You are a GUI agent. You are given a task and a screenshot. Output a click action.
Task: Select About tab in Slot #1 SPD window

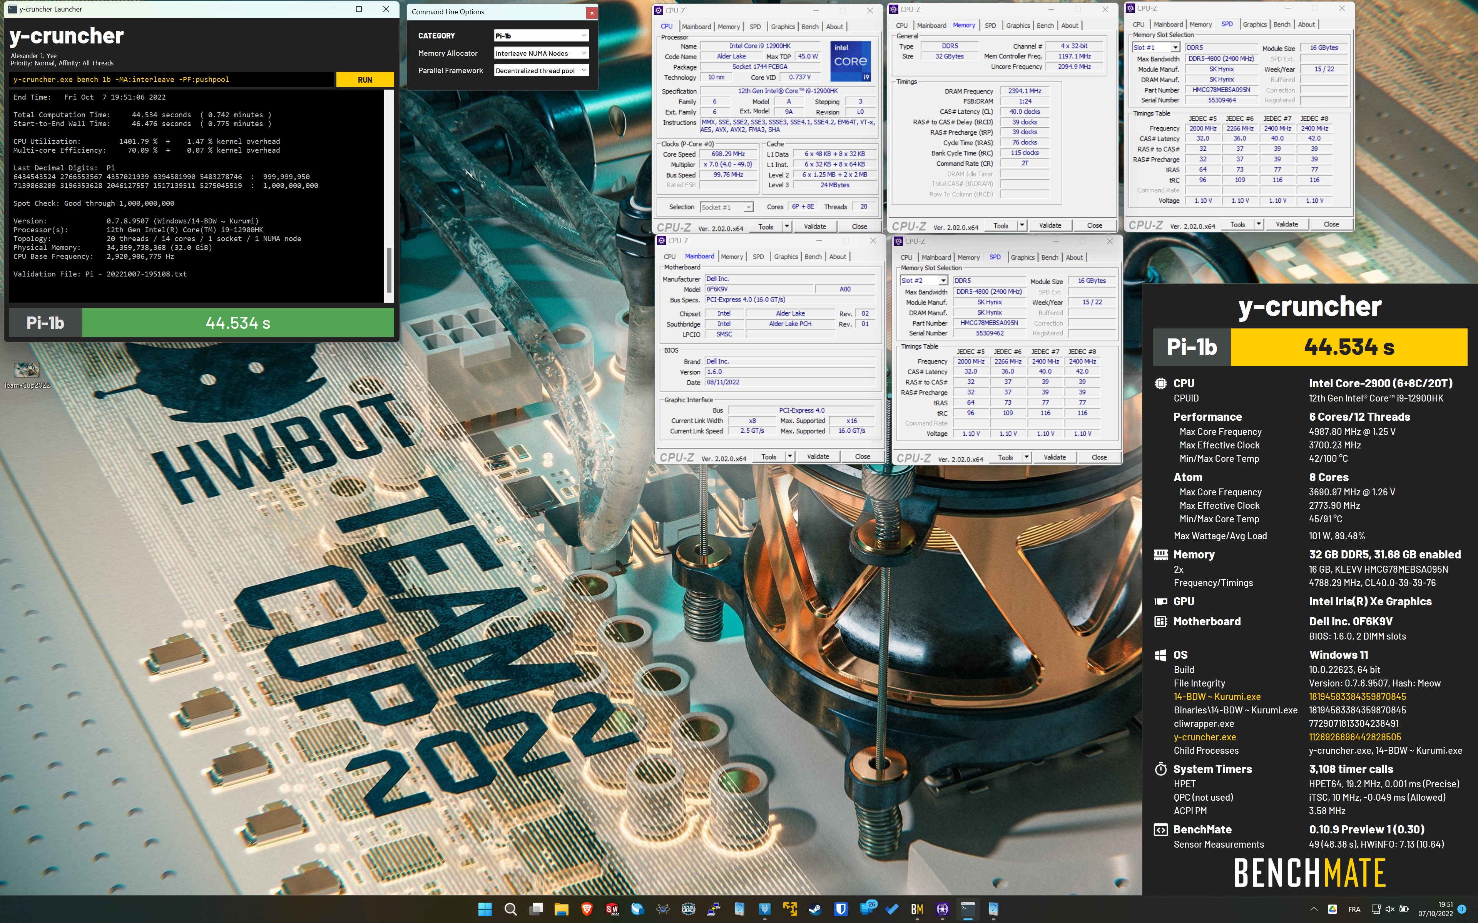click(x=1306, y=24)
